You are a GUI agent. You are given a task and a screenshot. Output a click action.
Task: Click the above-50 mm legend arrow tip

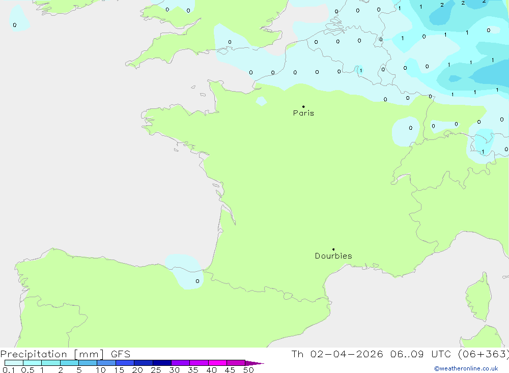(x=255, y=363)
